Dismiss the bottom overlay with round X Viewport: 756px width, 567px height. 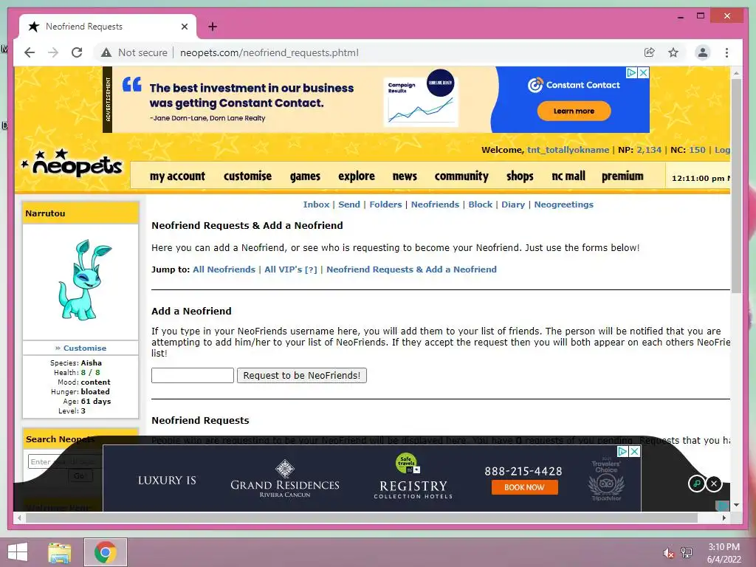[714, 483]
